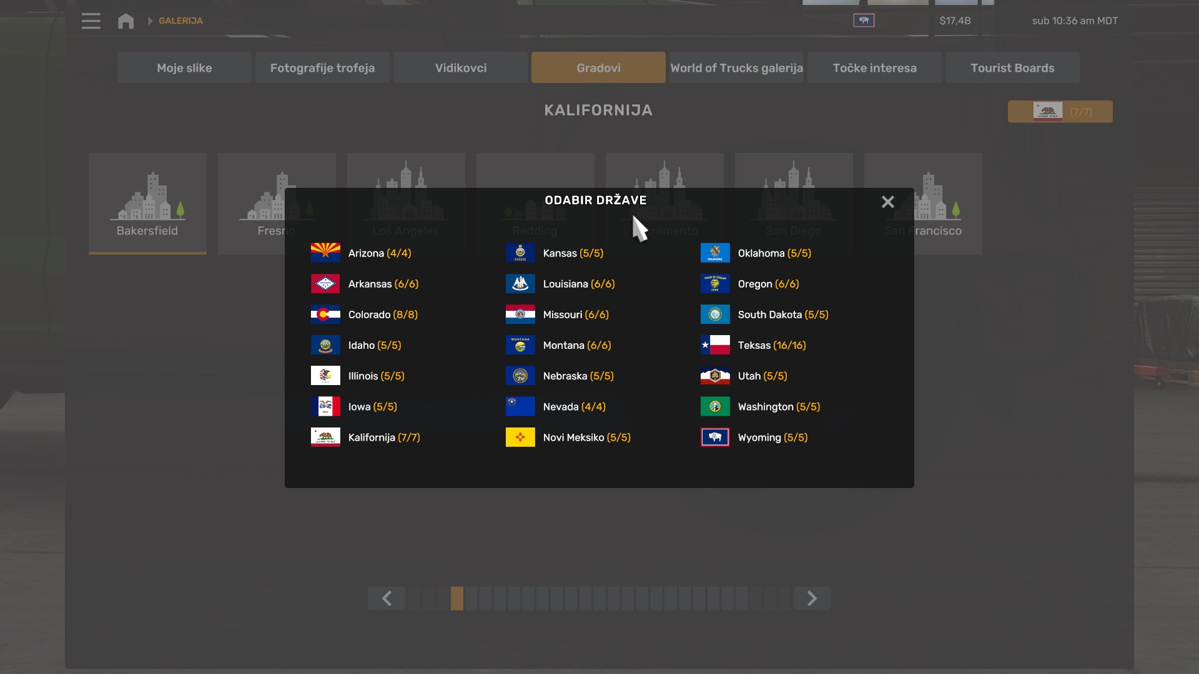Select the Arizona flag icon
The image size is (1199, 674).
point(325,253)
